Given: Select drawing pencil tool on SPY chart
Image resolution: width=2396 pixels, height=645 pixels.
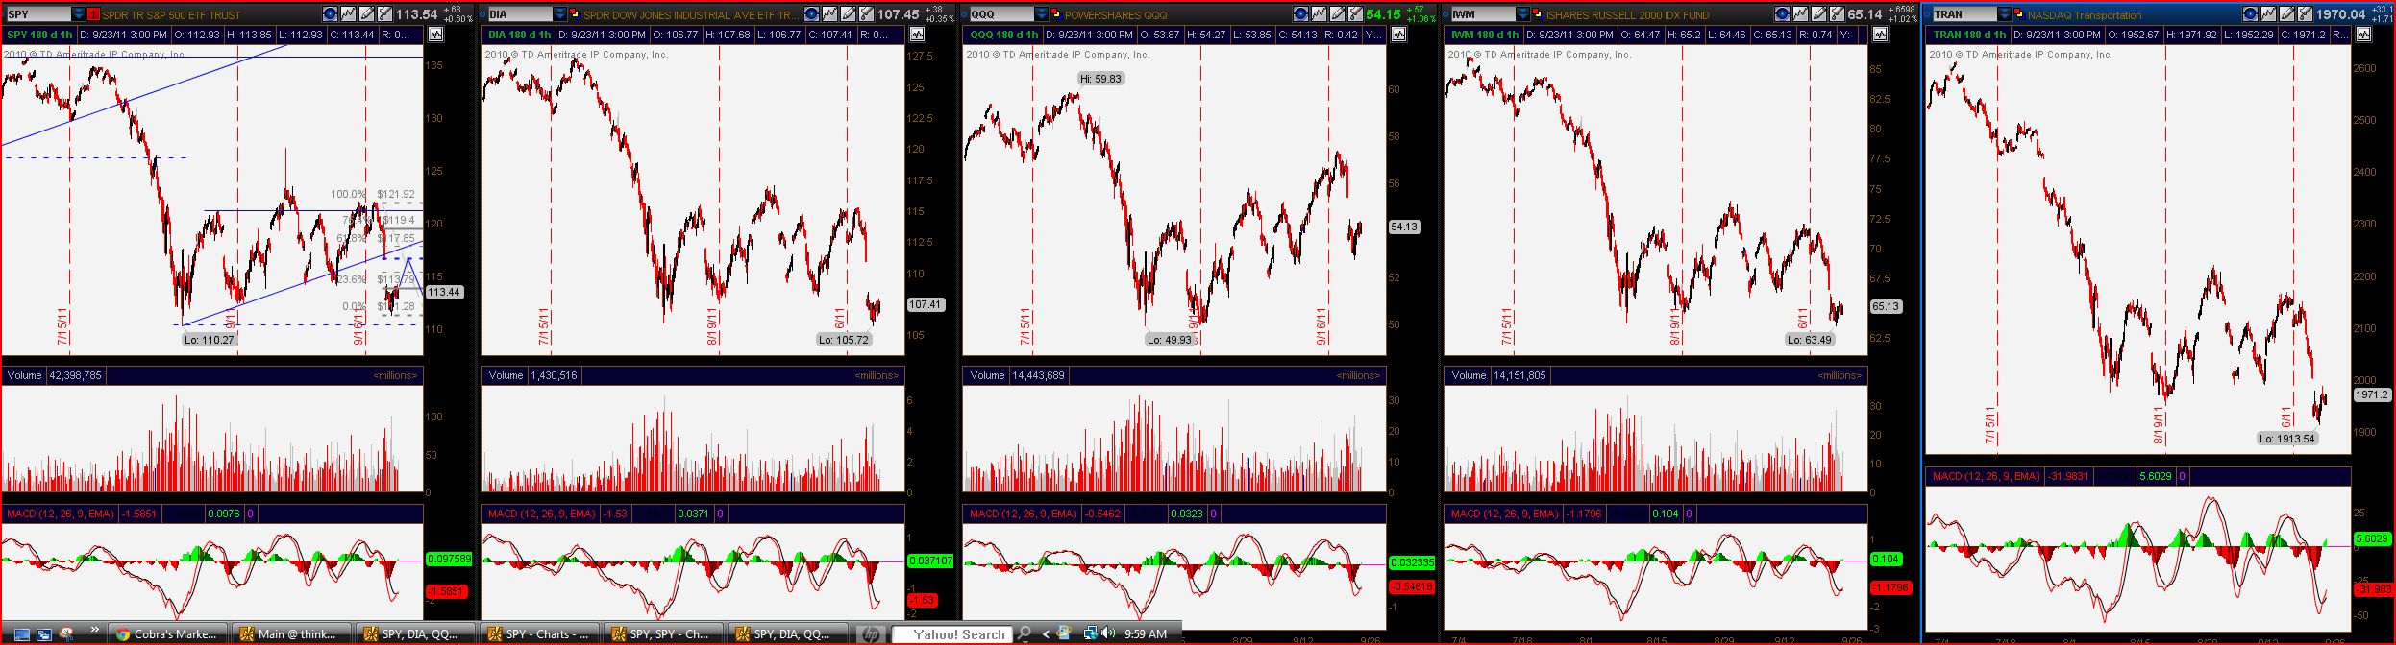Looking at the screenshot, I should pos(366,14).
